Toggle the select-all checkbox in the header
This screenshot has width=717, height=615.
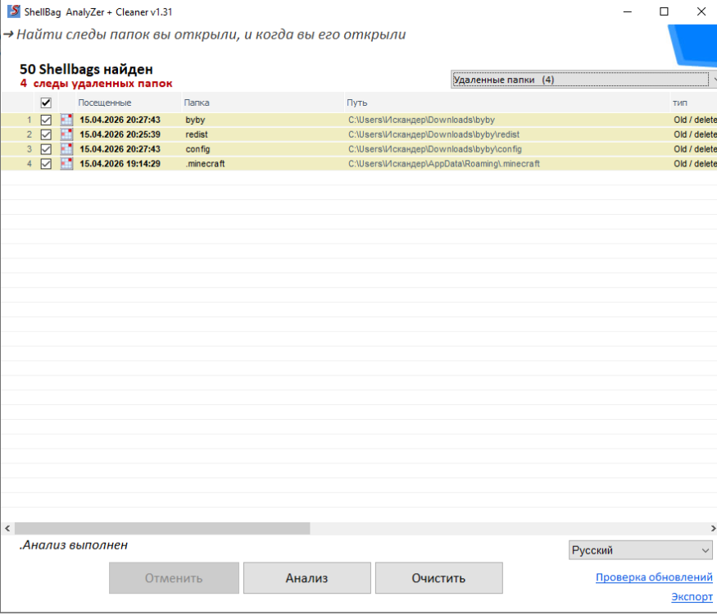(46, 102)
